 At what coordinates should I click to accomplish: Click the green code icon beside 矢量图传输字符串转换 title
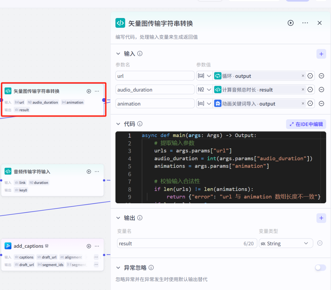coord(120,23)
